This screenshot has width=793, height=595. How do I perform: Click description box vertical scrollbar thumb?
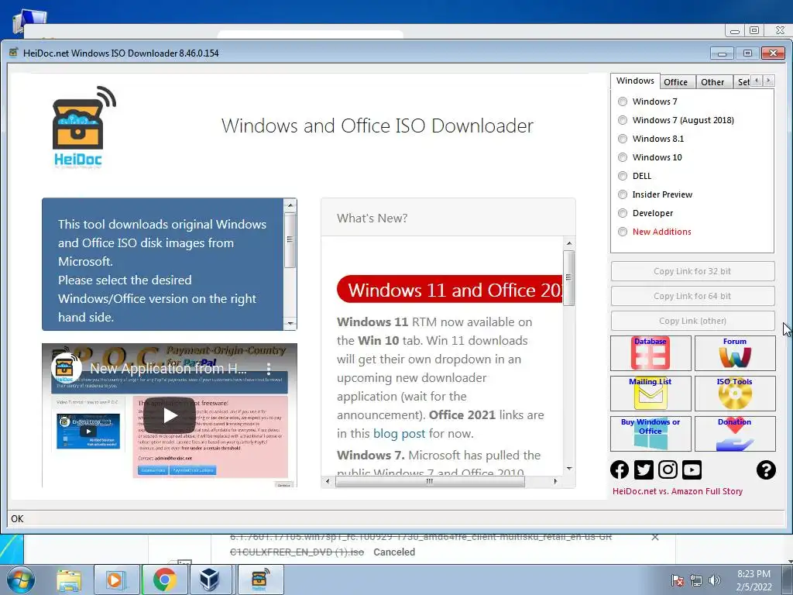290,240
